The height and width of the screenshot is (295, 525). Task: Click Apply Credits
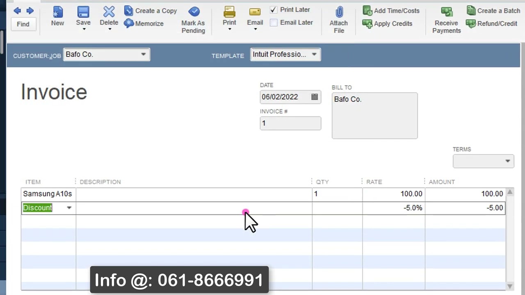click(387, 23)
